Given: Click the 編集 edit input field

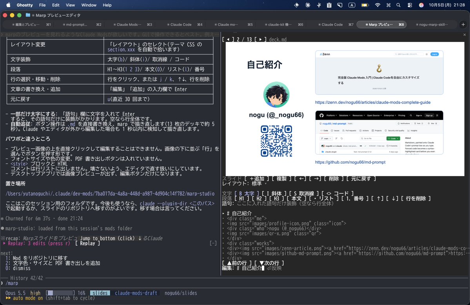Looking at the screenshot, I should click(x=251, y=268).
